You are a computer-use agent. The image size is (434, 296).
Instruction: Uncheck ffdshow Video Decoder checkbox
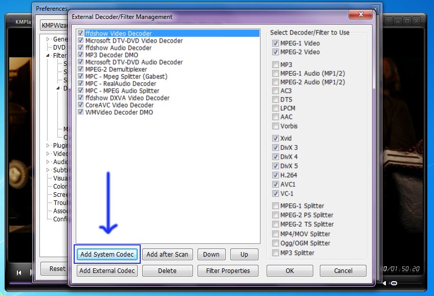tap(80, 33)
